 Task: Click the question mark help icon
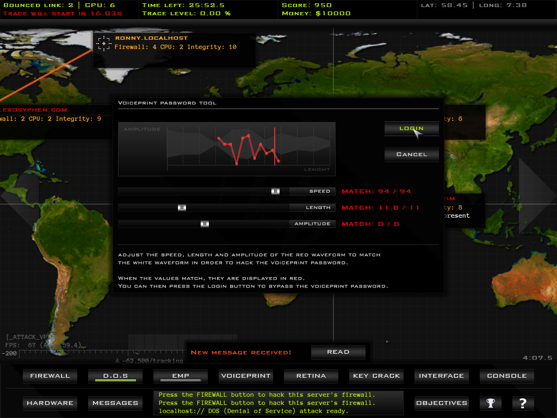tap(523, 403)
